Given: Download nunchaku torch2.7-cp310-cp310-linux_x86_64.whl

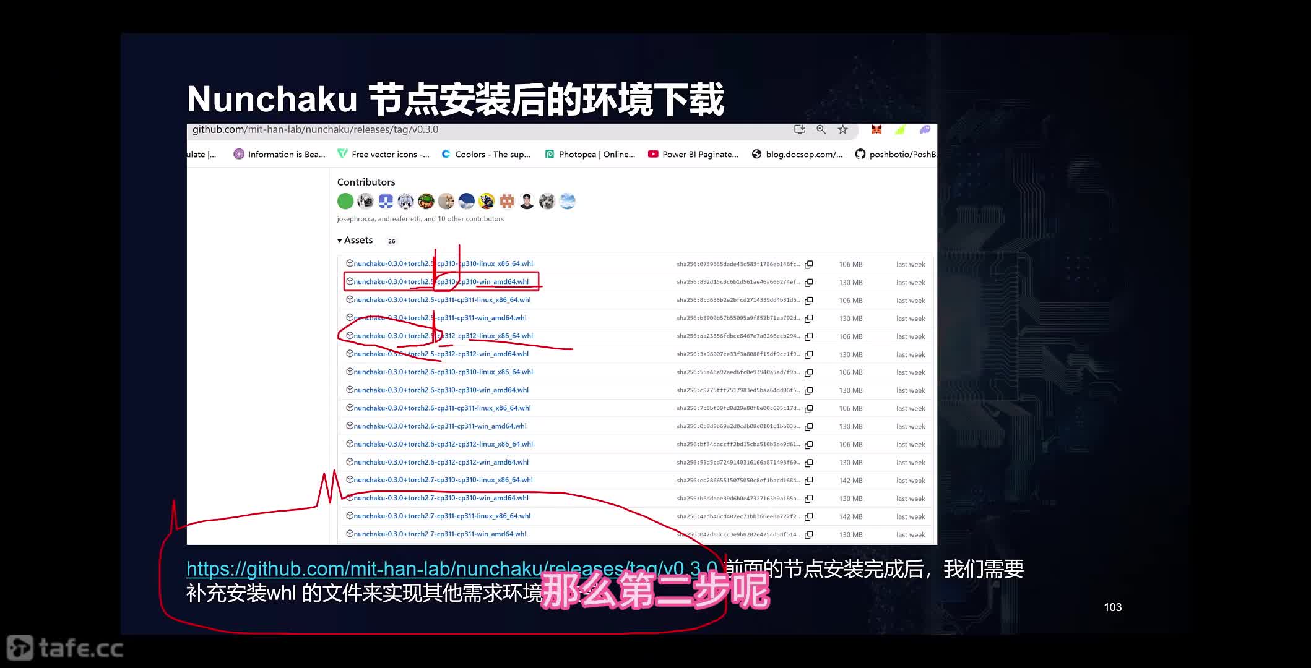Looking at the screenshot, I should coord(443,479).
